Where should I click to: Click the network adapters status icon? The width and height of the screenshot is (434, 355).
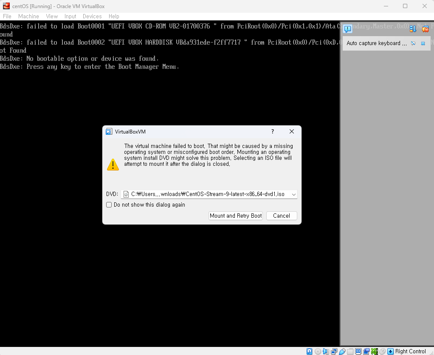[334, 352]
